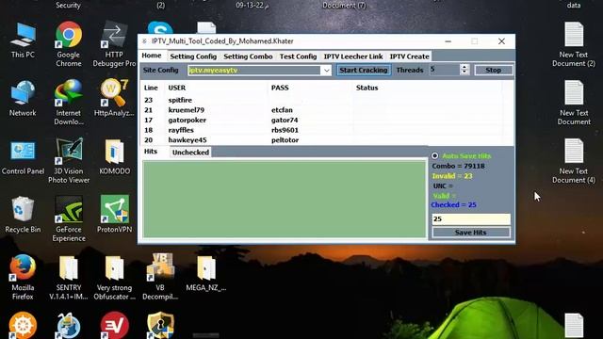Launch Google Chrome from the desktop

(69, 44)
